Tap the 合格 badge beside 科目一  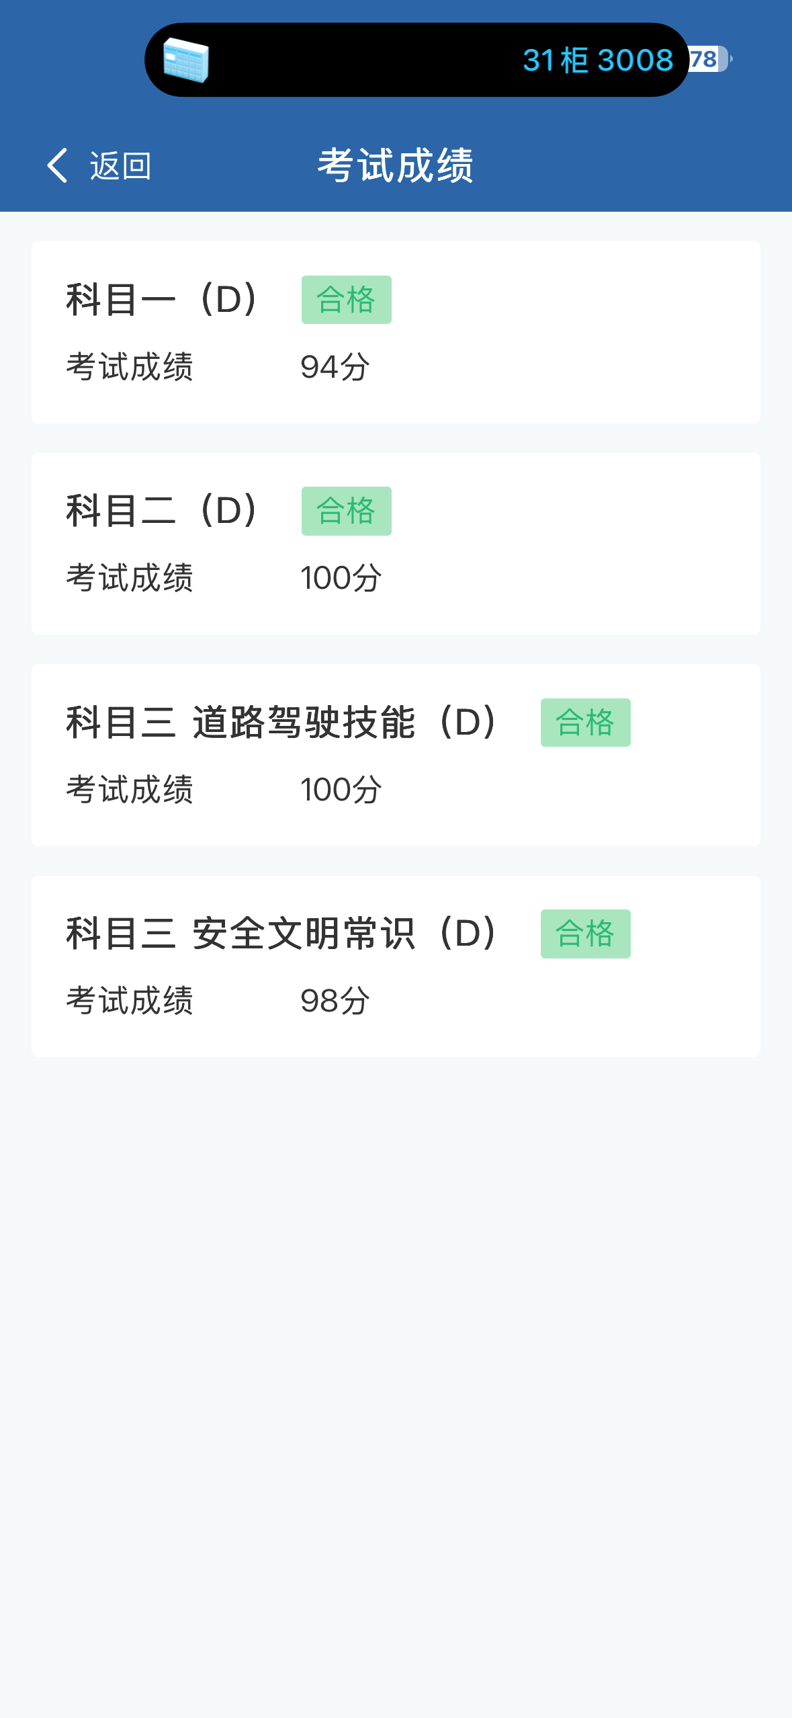click(346, 300)
